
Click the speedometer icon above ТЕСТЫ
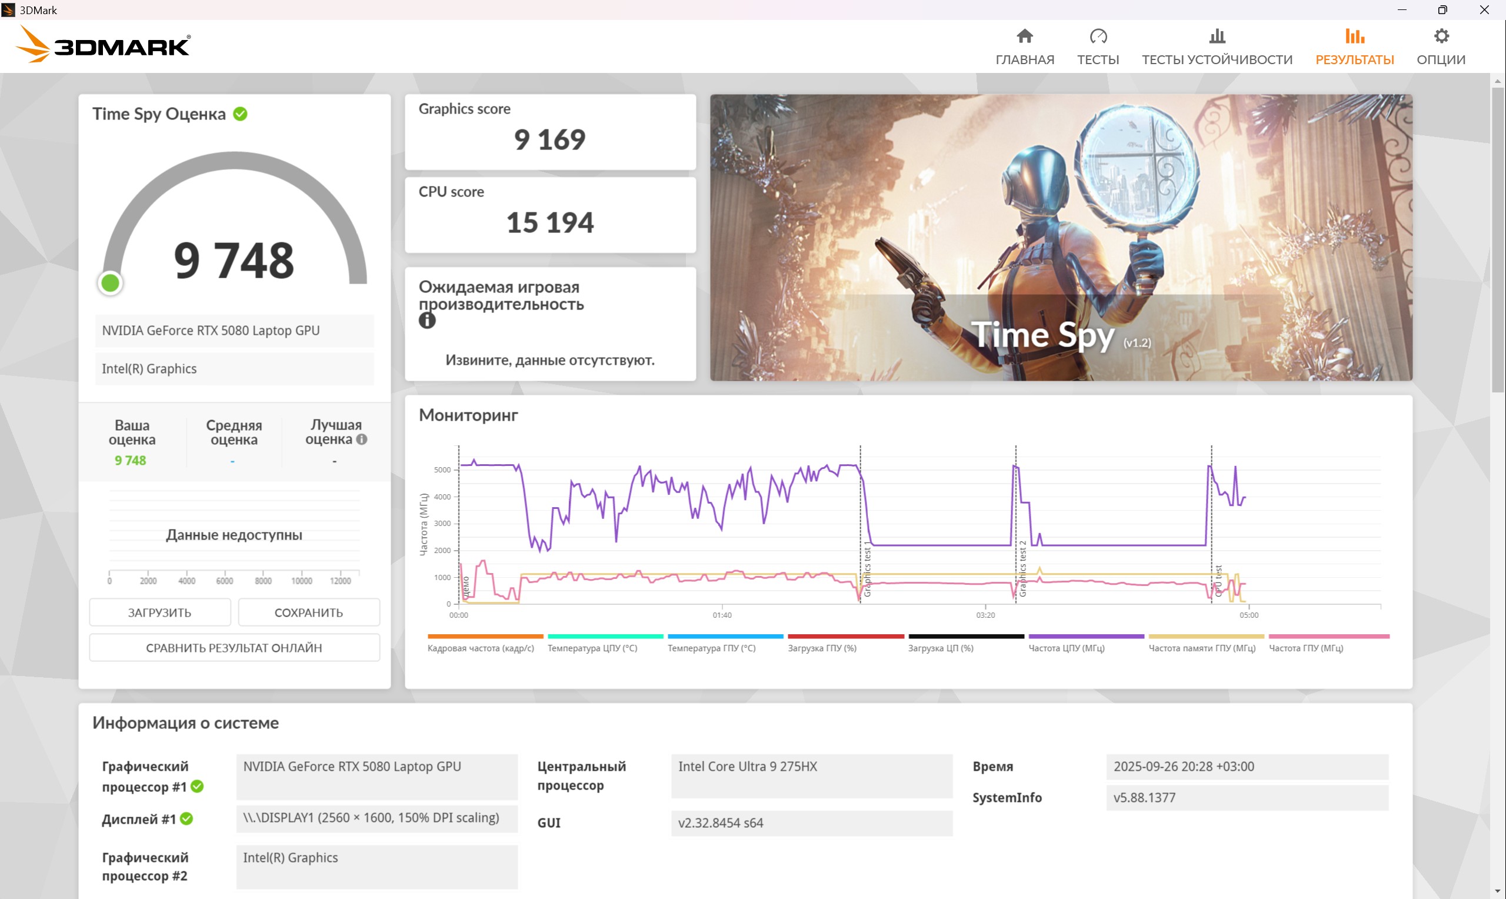1098,36
